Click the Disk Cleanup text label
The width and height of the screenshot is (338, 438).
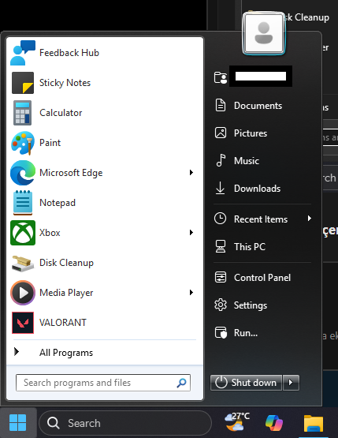66,263
